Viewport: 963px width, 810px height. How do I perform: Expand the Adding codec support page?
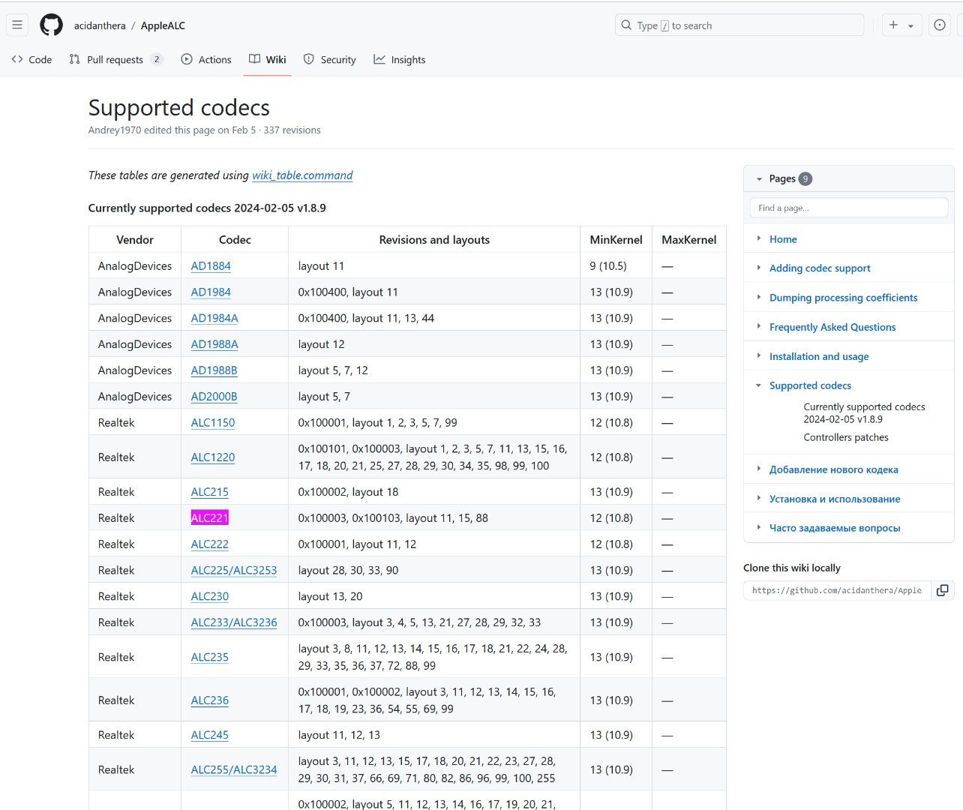[759, 268]
